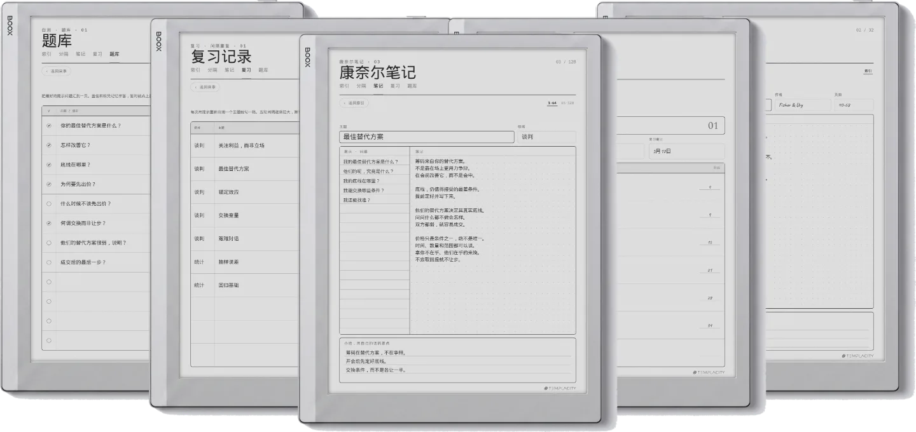916x432 pixels.
Task: Select active 笔记 tab on 康奈尔笔记 page
Action: click(x=378, y=86)
